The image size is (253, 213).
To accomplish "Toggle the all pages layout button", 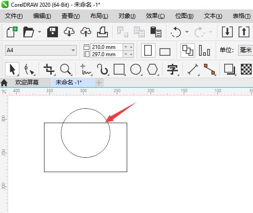I will (188, 50).
